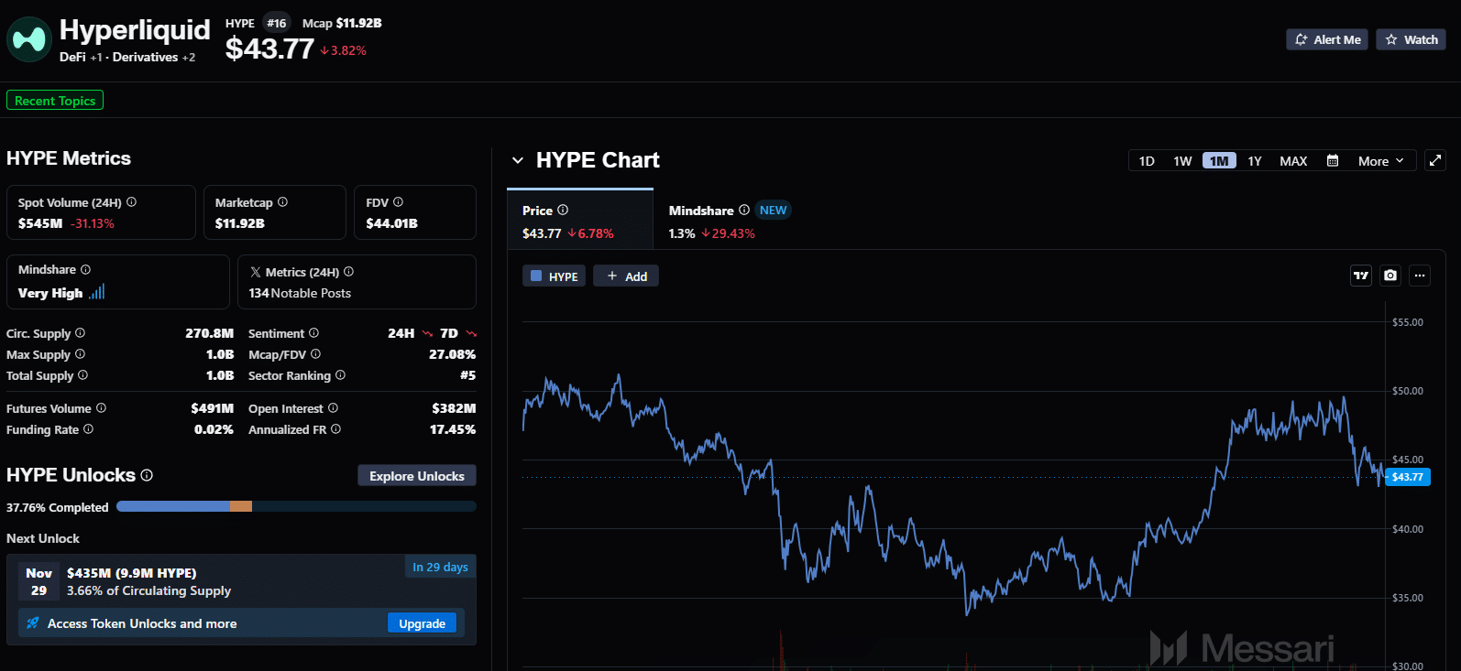
Task: Click the HYPE blue color swatch
Action: pos(537,276)
